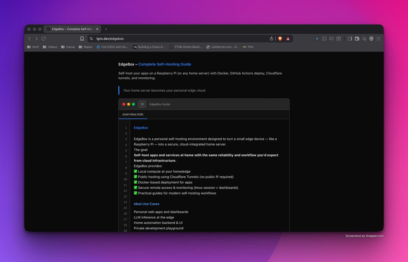Click the 'Practical guides for modern self-hosting' line

[x=175, y=193]
